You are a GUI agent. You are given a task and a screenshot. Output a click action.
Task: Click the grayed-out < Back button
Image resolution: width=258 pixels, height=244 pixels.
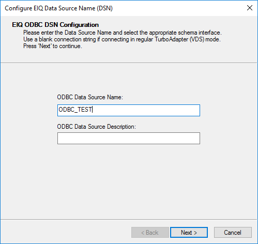point(150,233)
